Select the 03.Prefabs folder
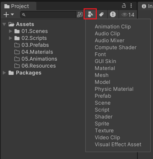Screen dimensions: 153x159 click(x=35, y=45)
